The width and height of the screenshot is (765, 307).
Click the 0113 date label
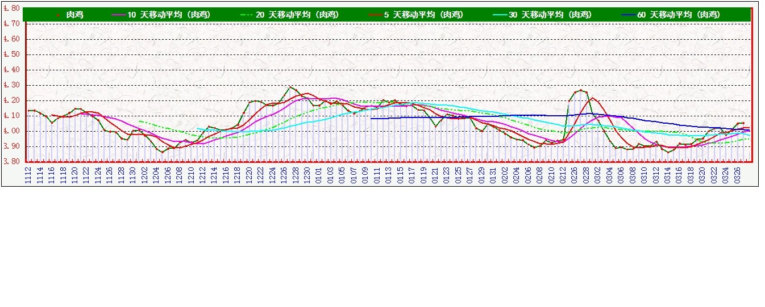[388, 174]
